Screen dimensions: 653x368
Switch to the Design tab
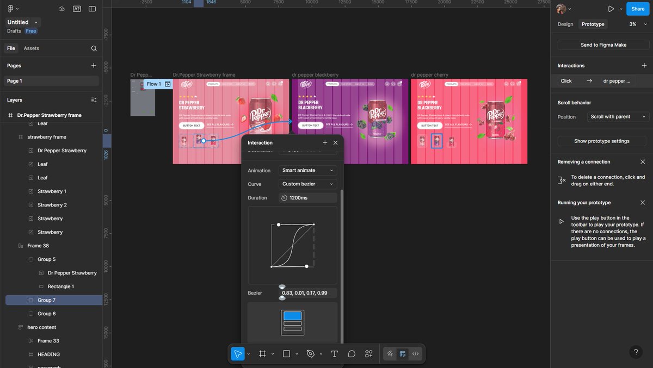[565, 24]
